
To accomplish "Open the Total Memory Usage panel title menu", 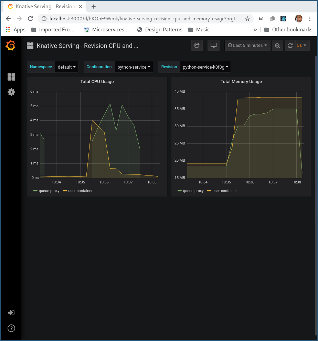I will [x=241, y=82].
